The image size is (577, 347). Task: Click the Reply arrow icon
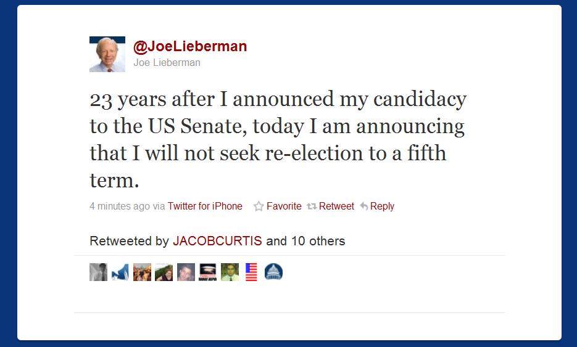(364, 206)
